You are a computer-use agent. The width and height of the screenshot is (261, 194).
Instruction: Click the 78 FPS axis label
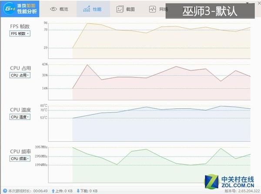(46, 29)
